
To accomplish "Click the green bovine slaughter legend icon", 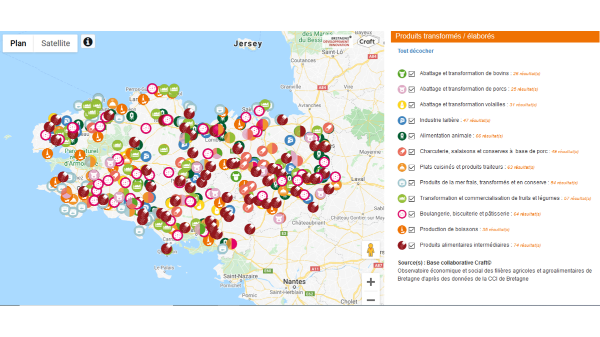I will (x=402, y=74).
